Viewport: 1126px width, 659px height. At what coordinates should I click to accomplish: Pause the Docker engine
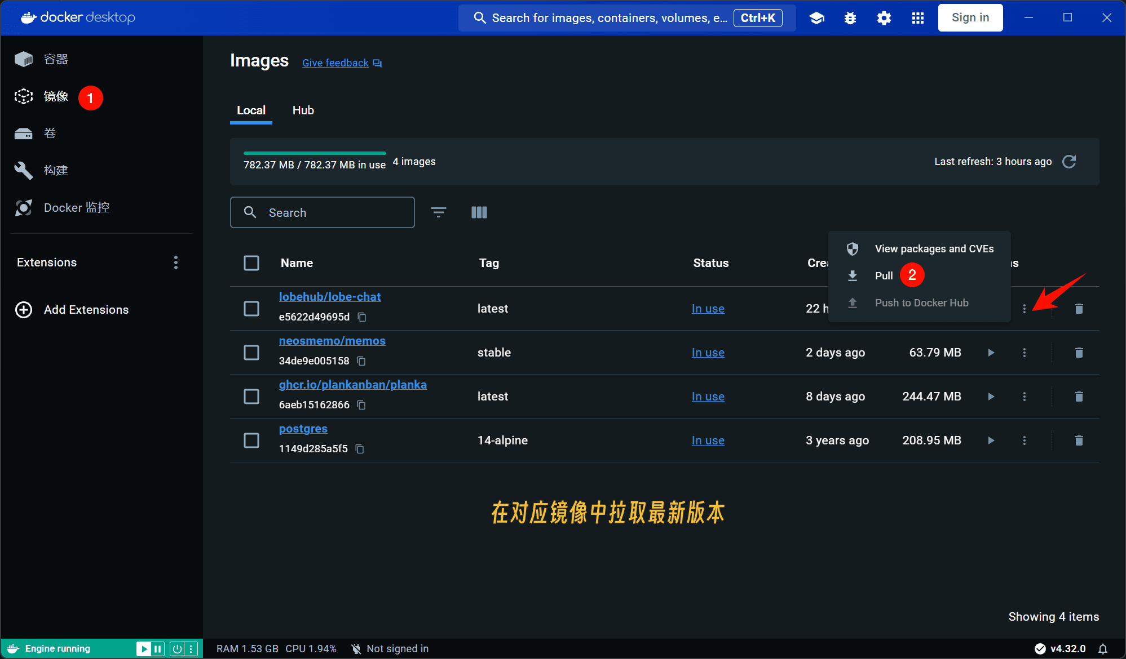pyautogui.click(x=158, y=649)
